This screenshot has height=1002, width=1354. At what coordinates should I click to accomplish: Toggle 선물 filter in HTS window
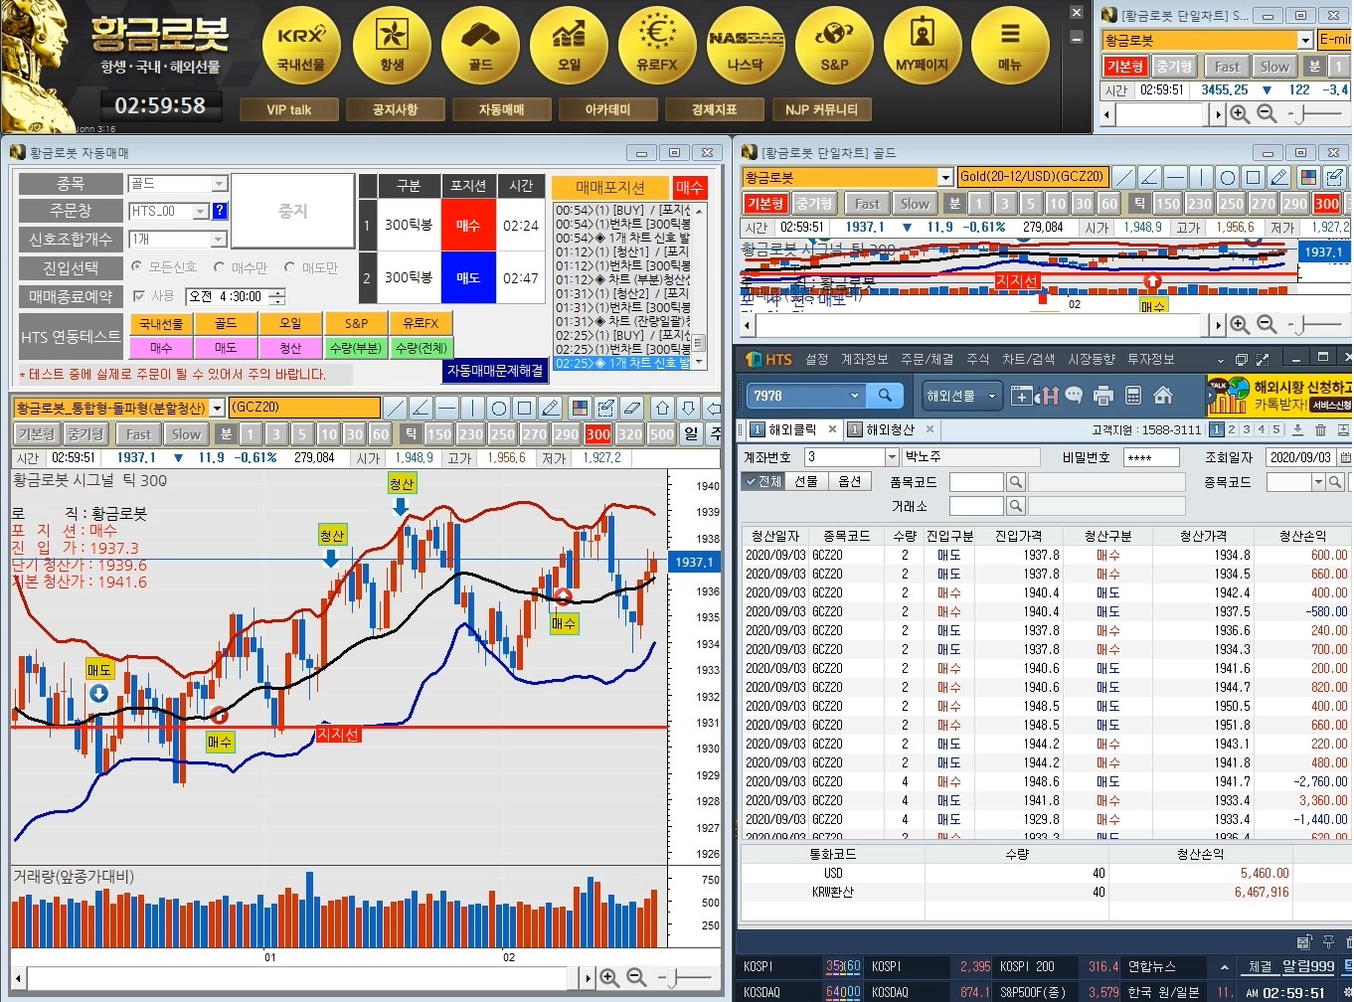click(x=806, y=481)
